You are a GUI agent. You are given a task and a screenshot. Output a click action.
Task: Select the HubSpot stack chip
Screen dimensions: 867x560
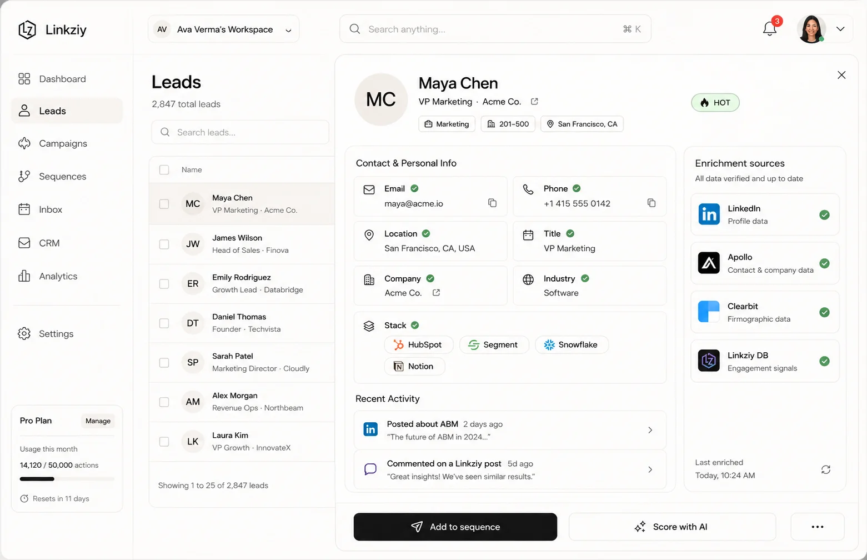pyautogui.click(x=419, y=345)
